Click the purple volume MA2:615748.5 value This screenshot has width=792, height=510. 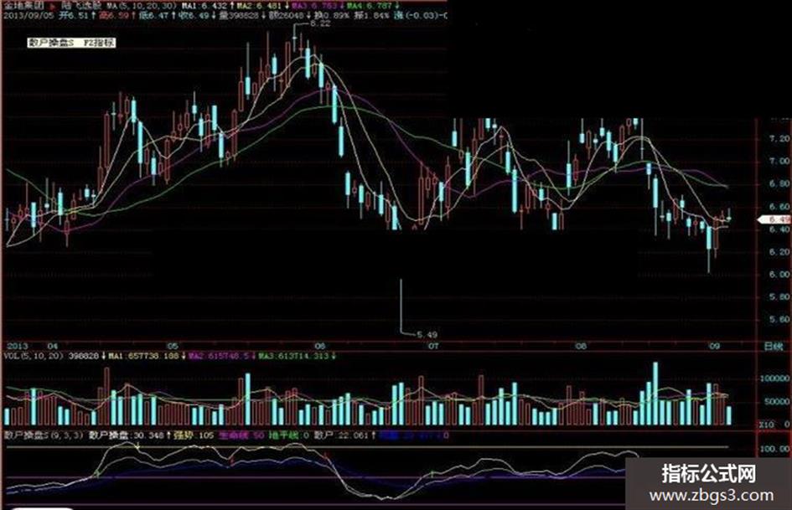point(219,356)
